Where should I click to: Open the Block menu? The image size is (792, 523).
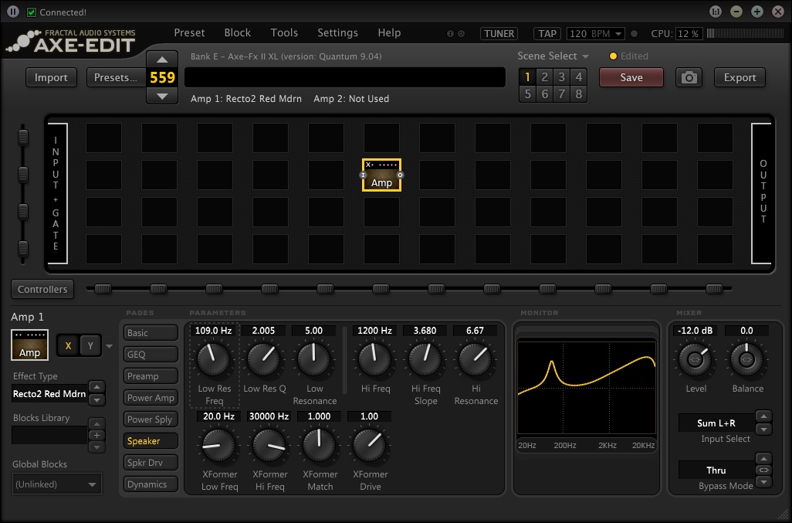238,33
